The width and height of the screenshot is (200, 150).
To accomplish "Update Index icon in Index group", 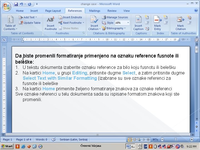I will pos(166,23).
